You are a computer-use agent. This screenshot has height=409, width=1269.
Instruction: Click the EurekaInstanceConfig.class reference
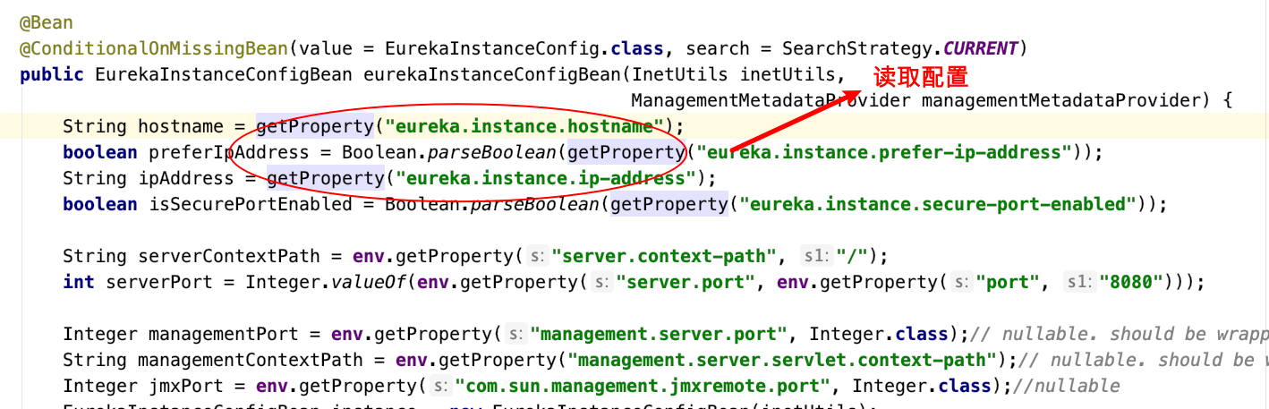point(523,48)
